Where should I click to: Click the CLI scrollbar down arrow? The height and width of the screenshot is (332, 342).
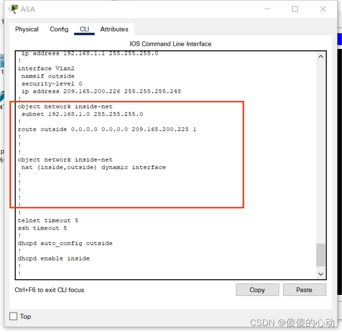(321, 274)
